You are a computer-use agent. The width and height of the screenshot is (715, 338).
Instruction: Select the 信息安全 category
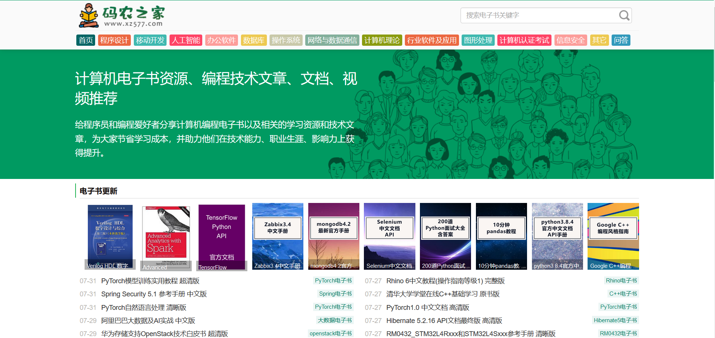570,40
